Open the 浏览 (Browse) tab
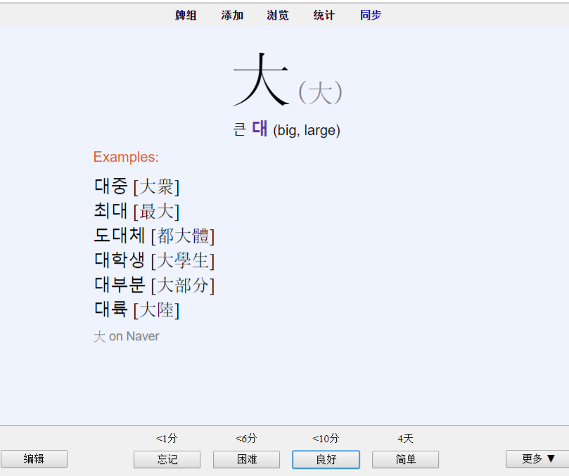Screen dimensions: 569x476 [278, 15]
